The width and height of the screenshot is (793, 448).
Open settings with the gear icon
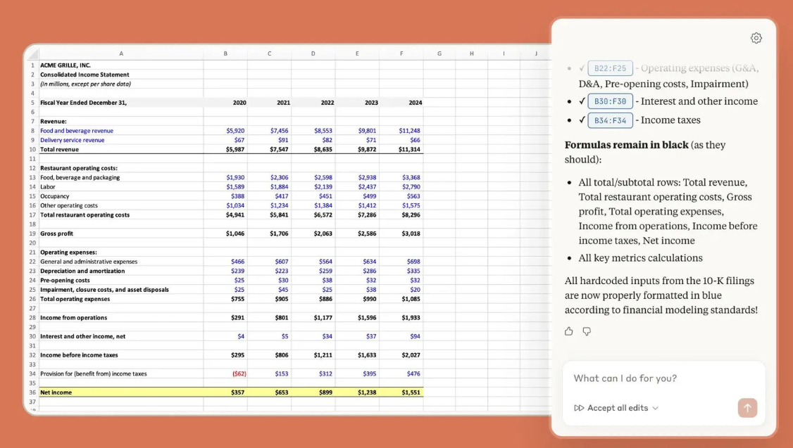tap(756, 38)
